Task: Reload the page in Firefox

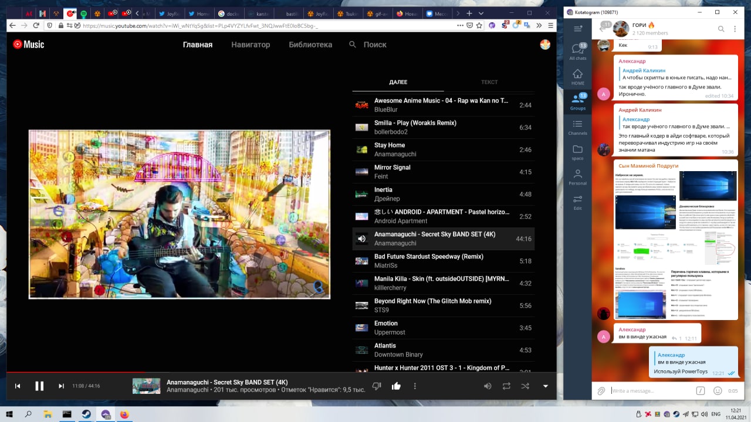Action: click(36, 25)
